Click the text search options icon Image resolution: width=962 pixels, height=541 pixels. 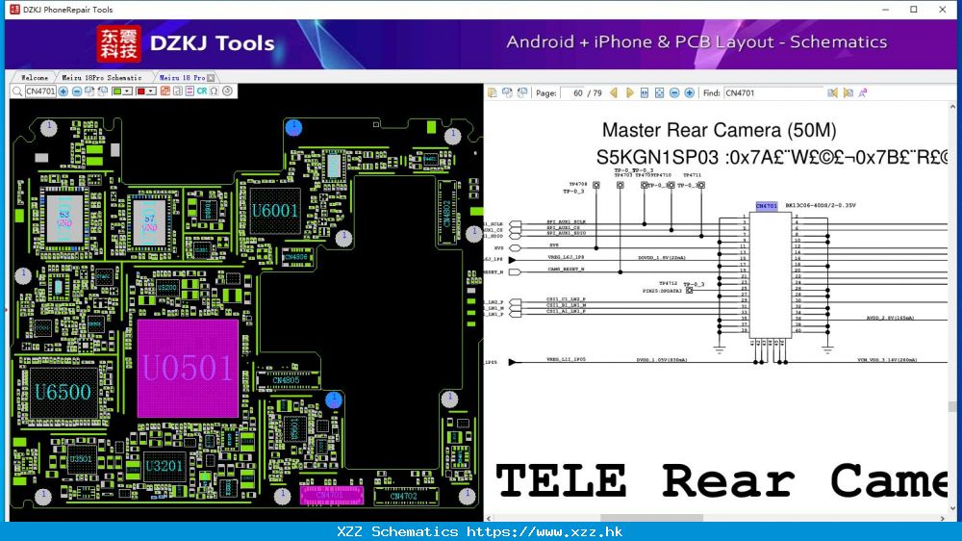(863, 92)
